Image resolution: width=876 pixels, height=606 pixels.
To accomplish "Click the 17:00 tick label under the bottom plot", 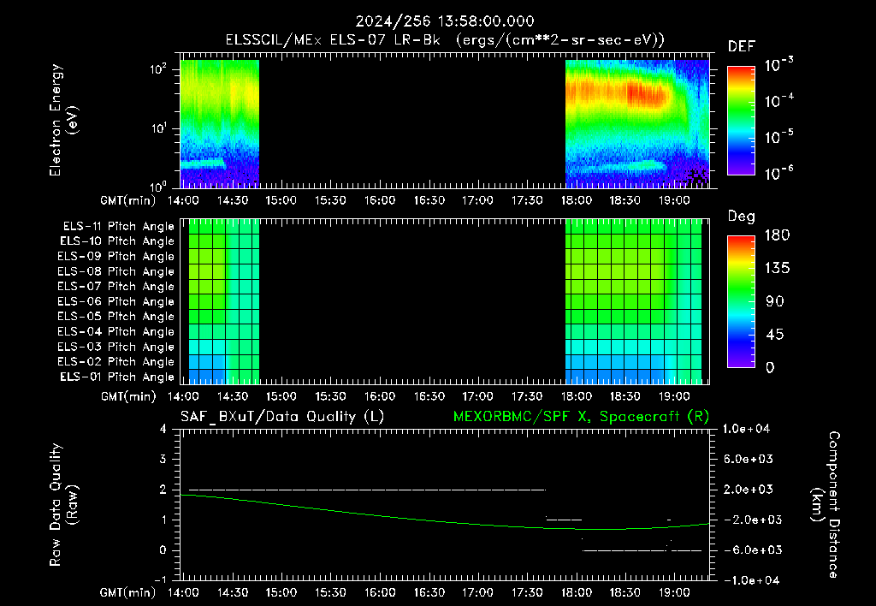I will [477, 592].
